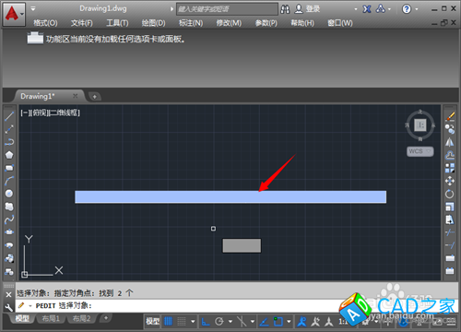Select the Erase tool in right toolbar
This screenshot has width=461, height=332.
(x=450, y=116)
